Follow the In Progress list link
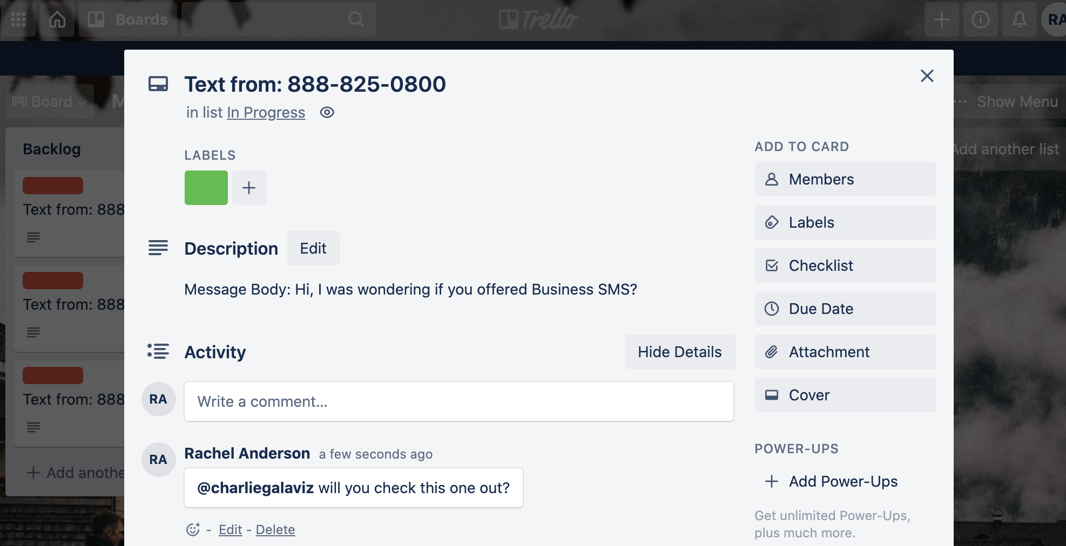 click(x=266, y=112)
